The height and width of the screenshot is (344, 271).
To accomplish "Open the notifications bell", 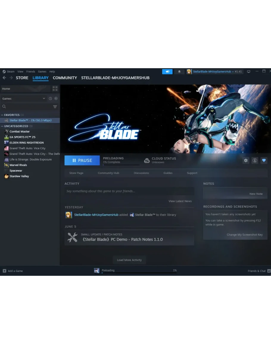I will 179,72.
